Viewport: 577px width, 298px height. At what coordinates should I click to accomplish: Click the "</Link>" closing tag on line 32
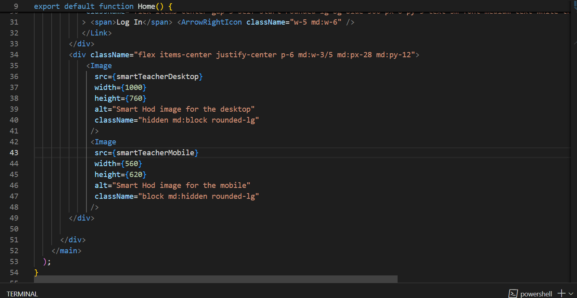tap(97, 33)
